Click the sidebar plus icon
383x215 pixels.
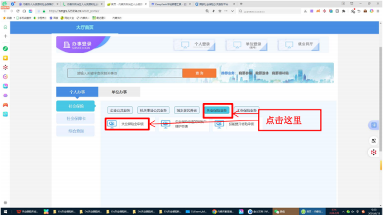tap(5, 36)
